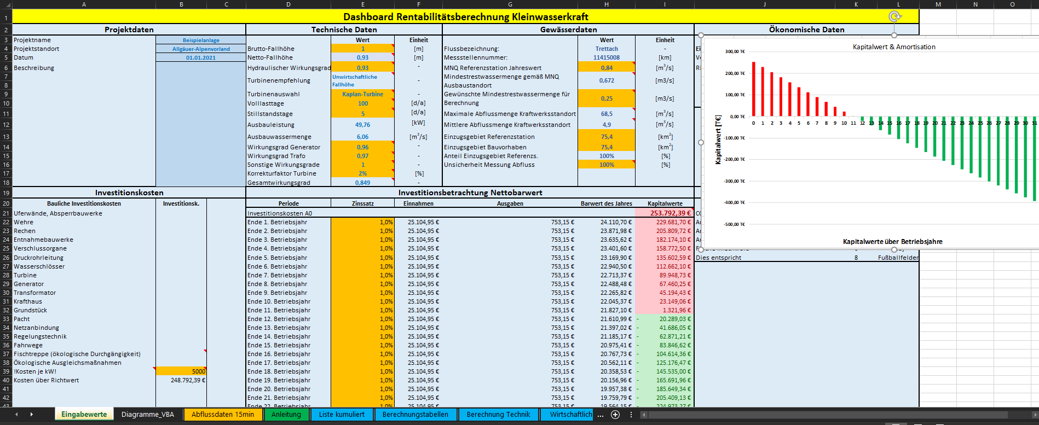Select the Ende 12. Betriebsjahr Kapitalwert 20.289,03 €

[x=665, y=319]
